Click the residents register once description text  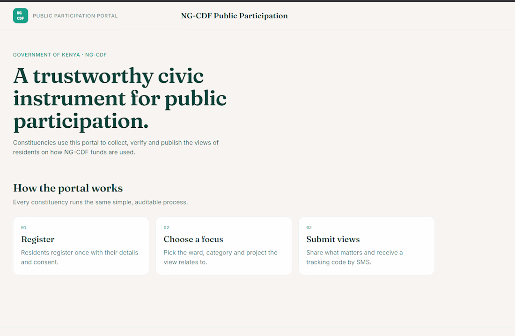coord(80,257)
